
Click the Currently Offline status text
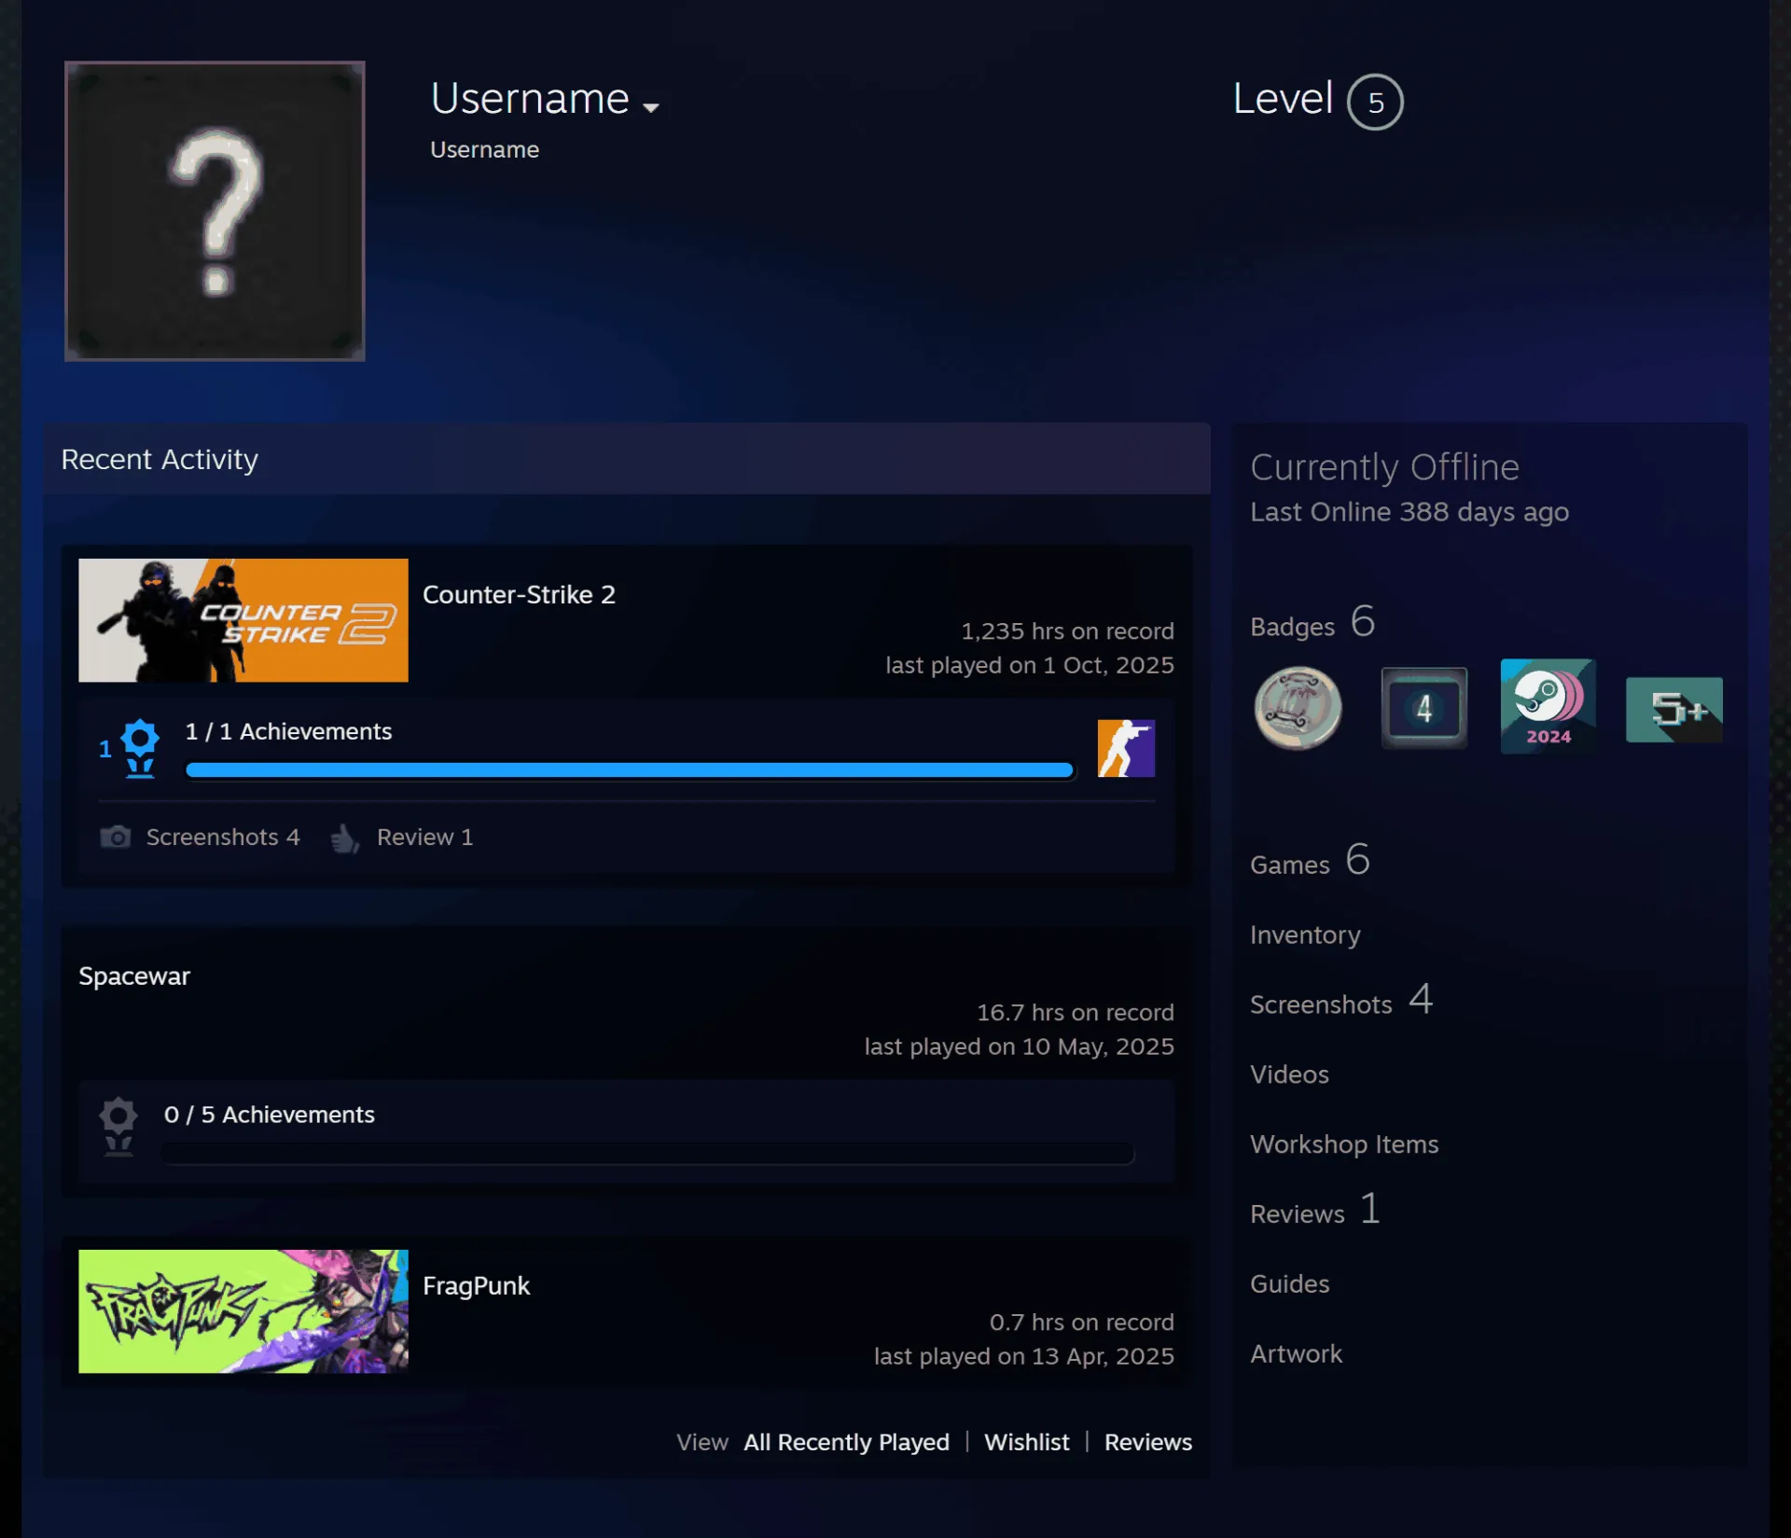click(x=1384, y=467)
